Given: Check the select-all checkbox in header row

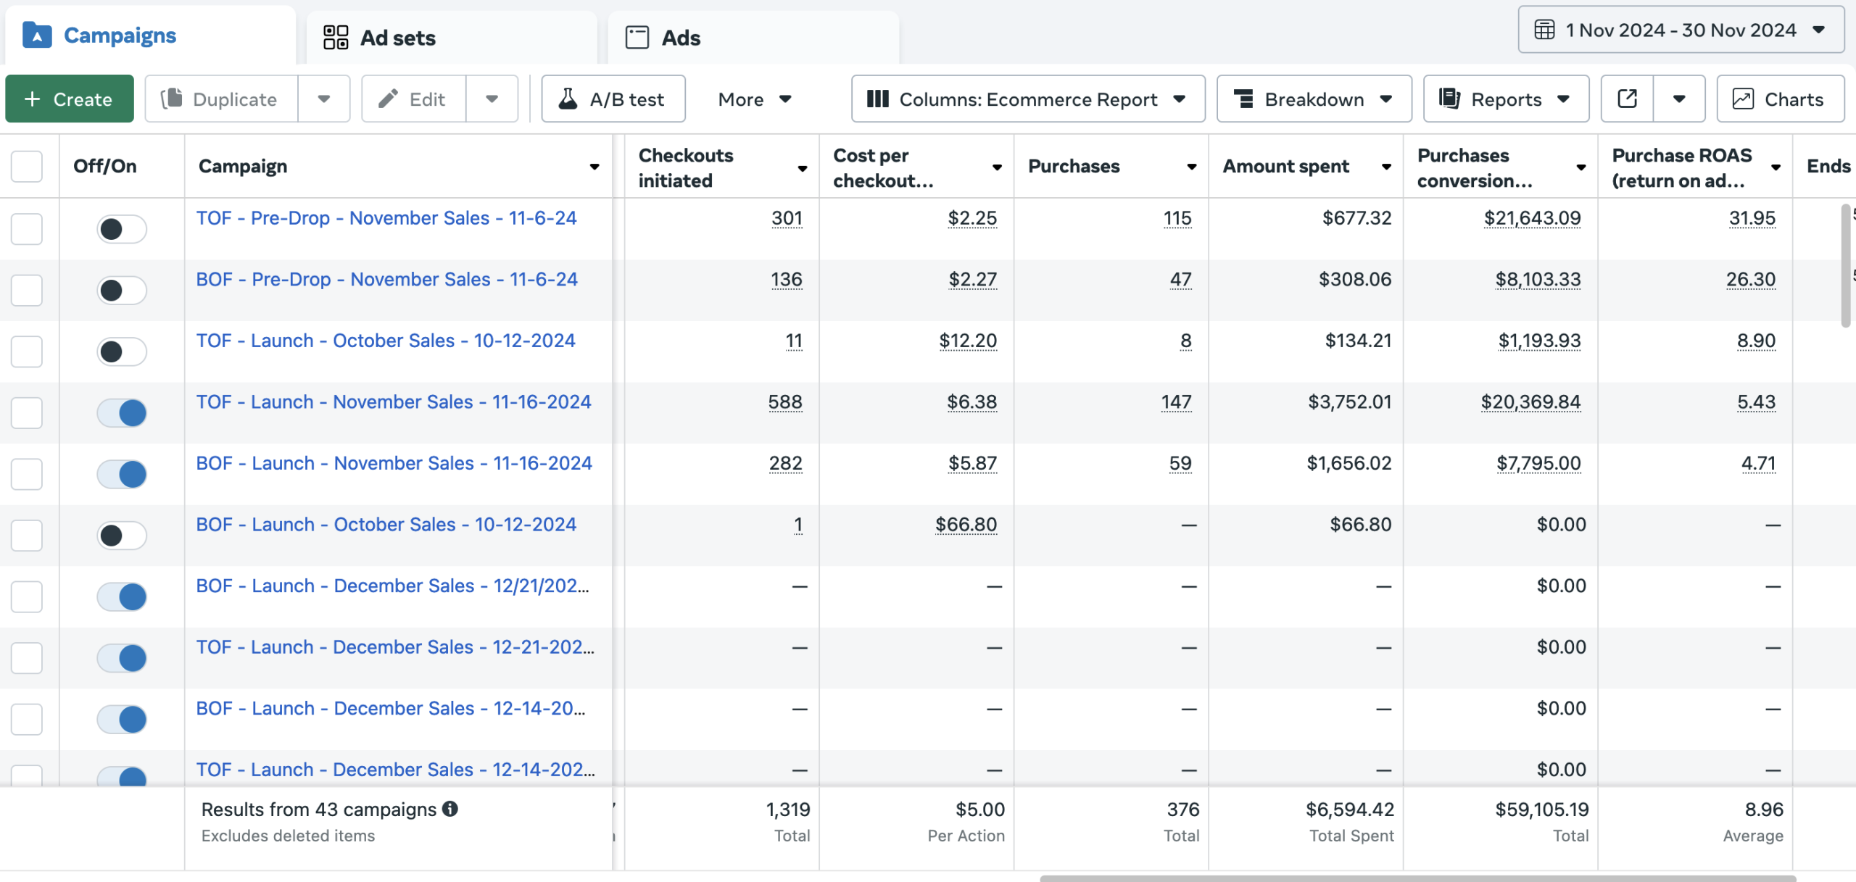Looking at the screenshot, I should click(x=27, y=167).
